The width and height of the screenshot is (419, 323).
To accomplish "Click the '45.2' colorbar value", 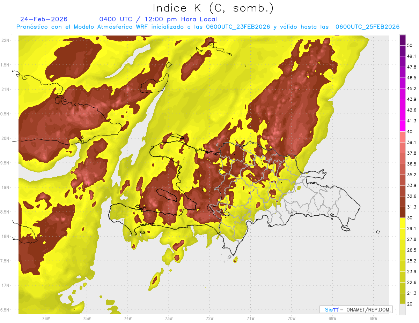I will [x=412, y=89].
